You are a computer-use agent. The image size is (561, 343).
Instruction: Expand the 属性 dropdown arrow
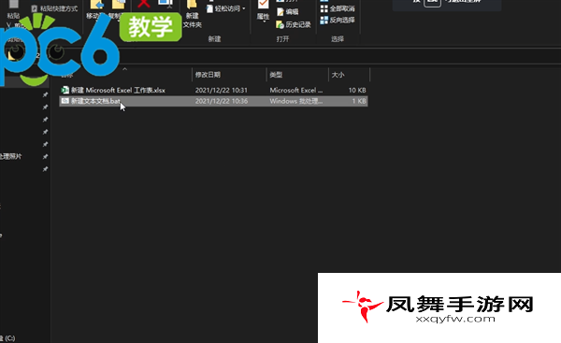264,21
